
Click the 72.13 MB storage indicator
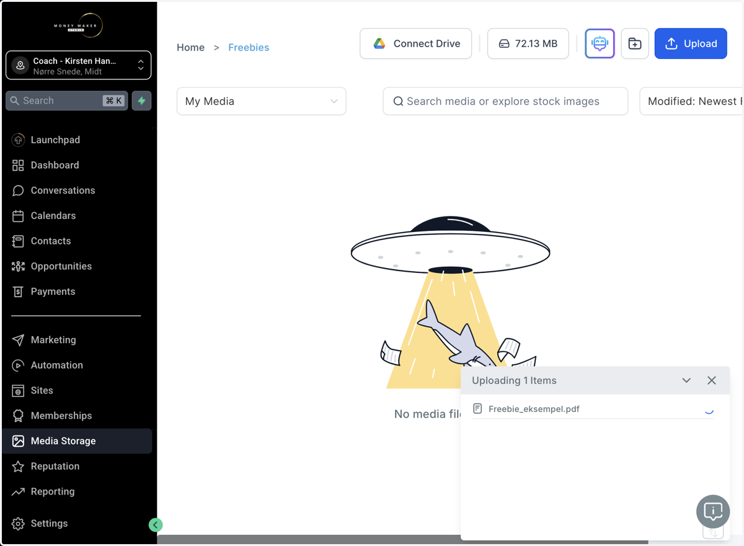tap(528, 43)
